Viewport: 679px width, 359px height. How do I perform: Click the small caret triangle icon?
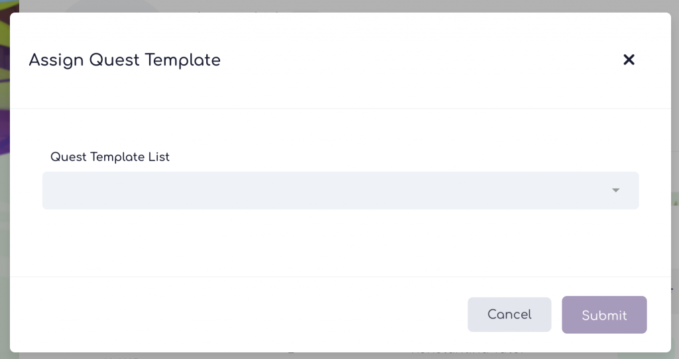[x=615, y=190]
